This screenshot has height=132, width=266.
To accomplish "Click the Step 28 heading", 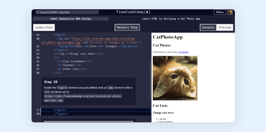I will [x=51, y=82].
